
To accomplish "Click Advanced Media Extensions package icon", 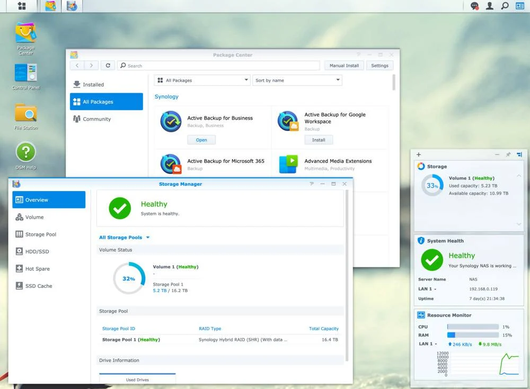I will (288, 164).
